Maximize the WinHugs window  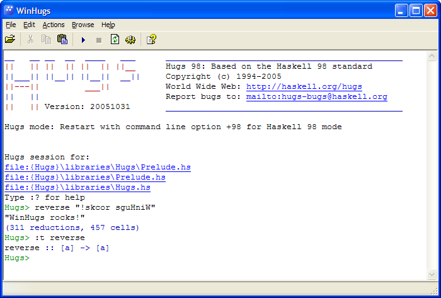tap(416, 11)
